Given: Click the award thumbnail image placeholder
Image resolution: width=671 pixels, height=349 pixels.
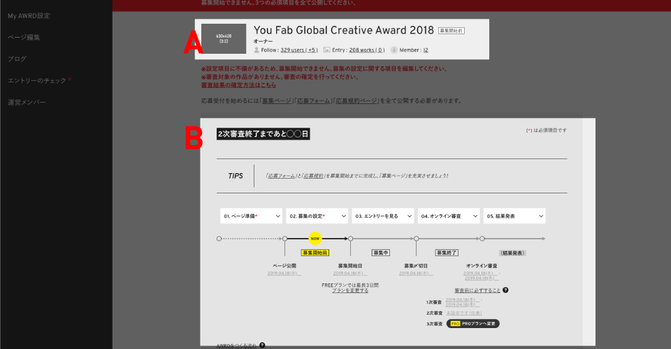Looking at the screenshot, I should 224,39.
